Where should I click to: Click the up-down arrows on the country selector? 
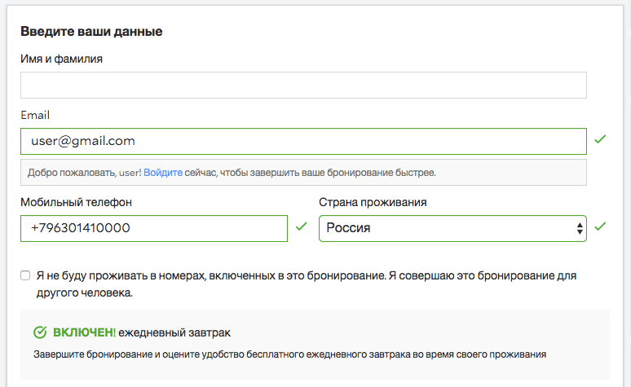[x=580, y=228]
